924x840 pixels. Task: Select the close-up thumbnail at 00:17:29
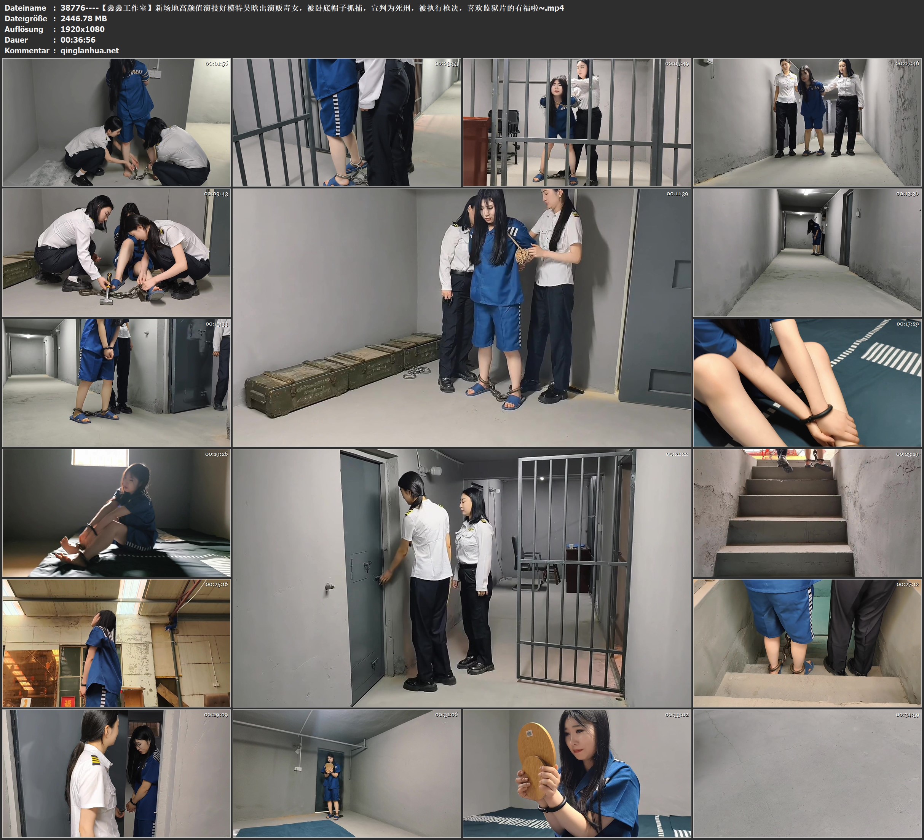807,382
